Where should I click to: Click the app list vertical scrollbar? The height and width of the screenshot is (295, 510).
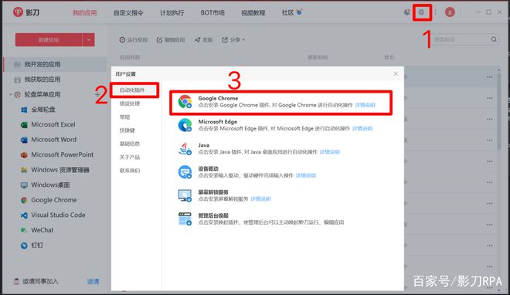[499, 110]
